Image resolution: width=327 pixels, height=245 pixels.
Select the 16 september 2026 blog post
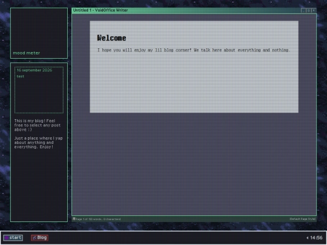[x=35, y=70]
